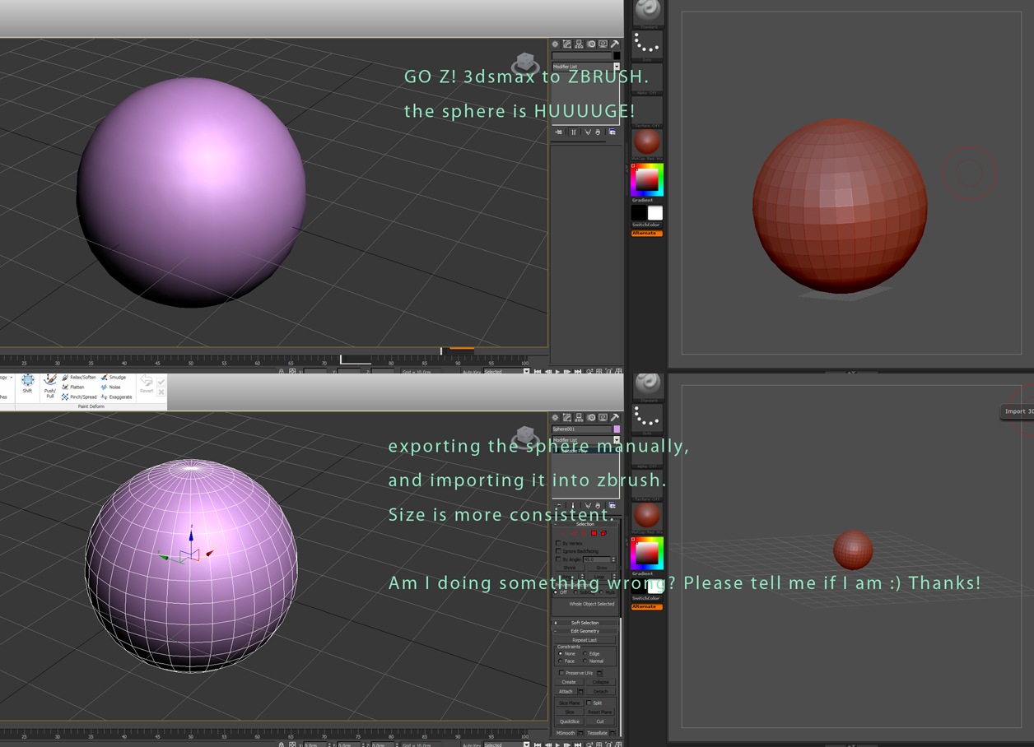1034x747 pixels.
Task: Click the Repeat Last button
Action: (585, 640)
